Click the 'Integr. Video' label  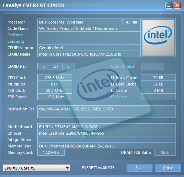pyautogui.click(x=19, y=140)
